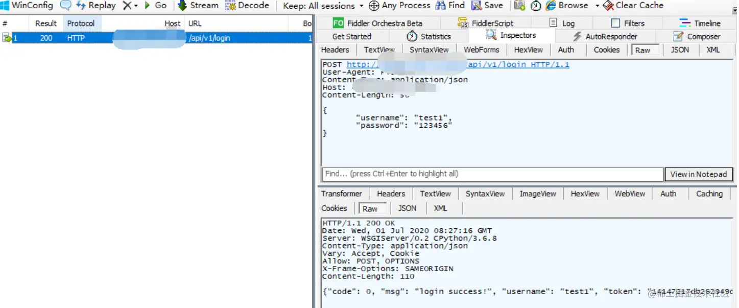Open request Cookies inspector tab

tap(607, 50)
